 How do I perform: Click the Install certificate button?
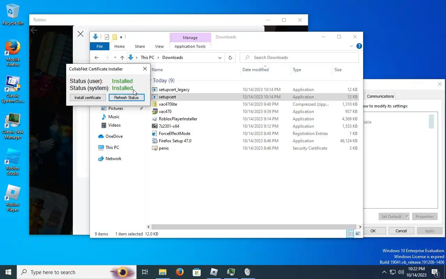click(87, 98)
